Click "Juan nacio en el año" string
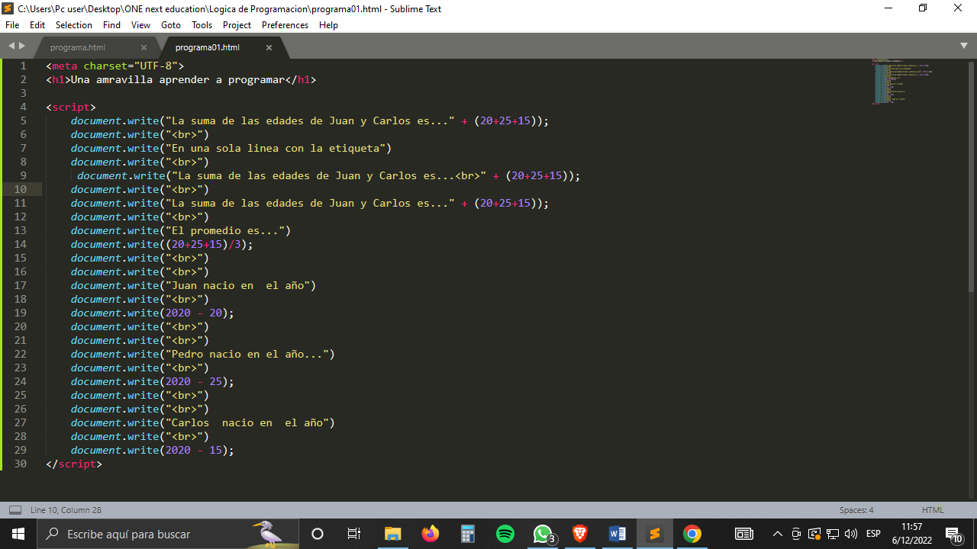The height and width of the screenshot is (549, 977). pyautogui.click(x=237, y=285)
